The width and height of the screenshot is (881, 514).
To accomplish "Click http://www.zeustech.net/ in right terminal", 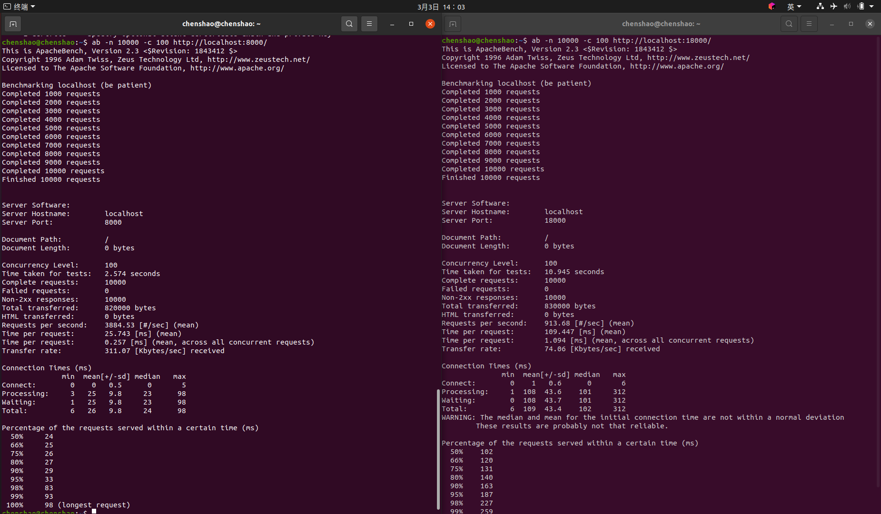I will click(698, 58).
